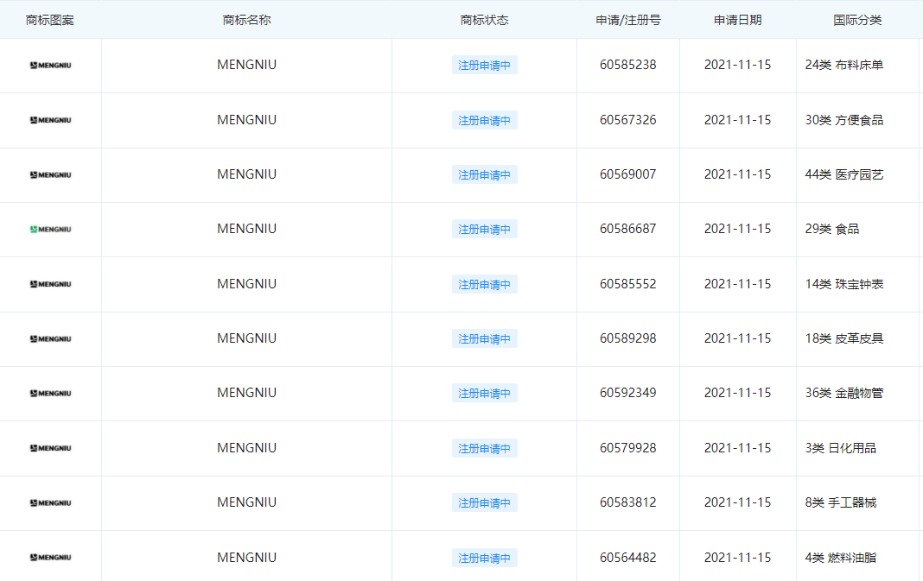This screenshot has width=923, height=581.
Task: Open green MENGNIU logo in row 60586687
Action: (51, 230)
